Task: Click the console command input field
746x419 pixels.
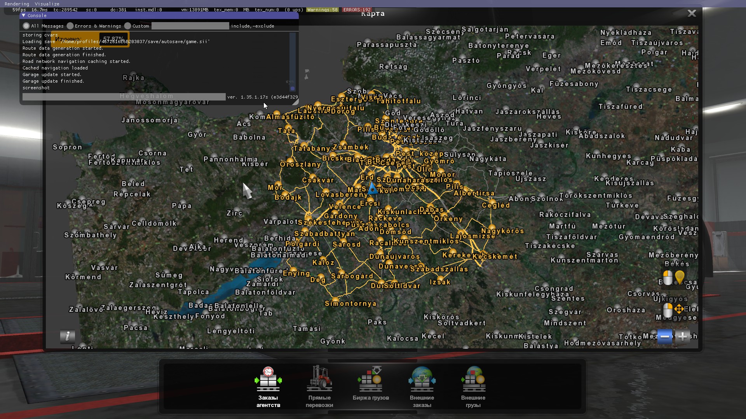Action: click(x=124, y=97)
